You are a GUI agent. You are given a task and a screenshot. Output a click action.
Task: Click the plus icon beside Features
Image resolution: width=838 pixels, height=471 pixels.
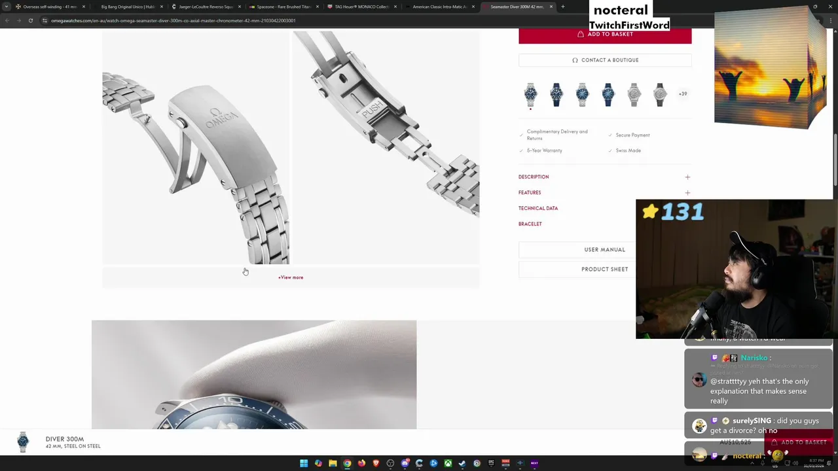(687, 192)
